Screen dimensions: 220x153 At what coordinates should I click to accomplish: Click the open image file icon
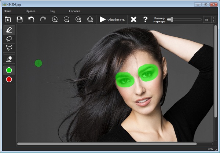8,19
